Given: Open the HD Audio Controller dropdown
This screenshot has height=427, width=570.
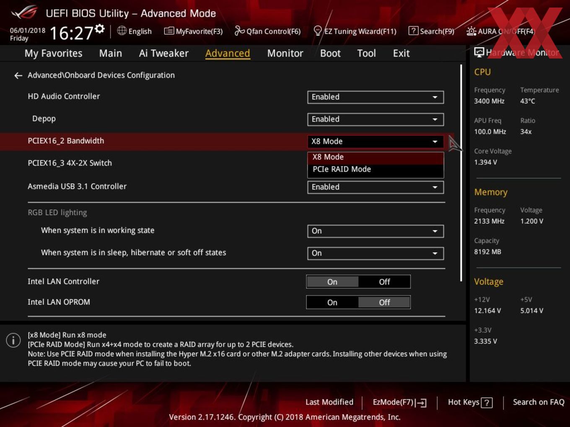Looking at the screenshot, I should 376,97.
